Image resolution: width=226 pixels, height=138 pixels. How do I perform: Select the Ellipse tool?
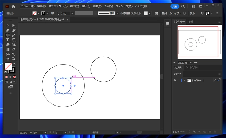tap(7, 35)
